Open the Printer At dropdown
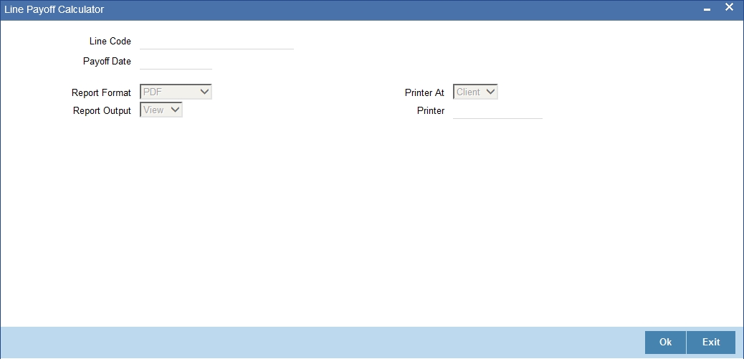 (x=475, y=92)
